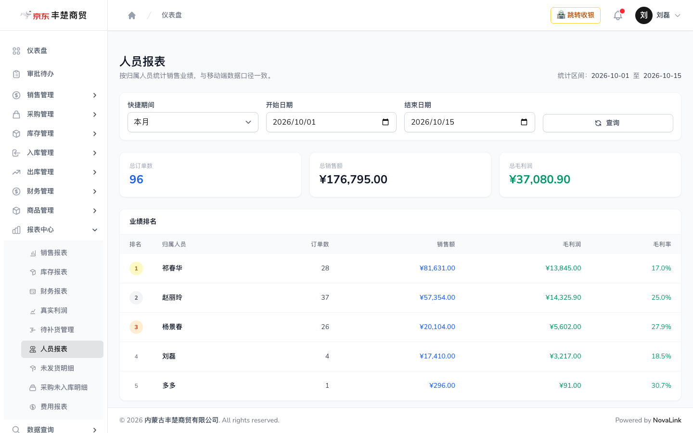Open the notification bell
This screenshot has width=693, height=433.
coord(618,15)
